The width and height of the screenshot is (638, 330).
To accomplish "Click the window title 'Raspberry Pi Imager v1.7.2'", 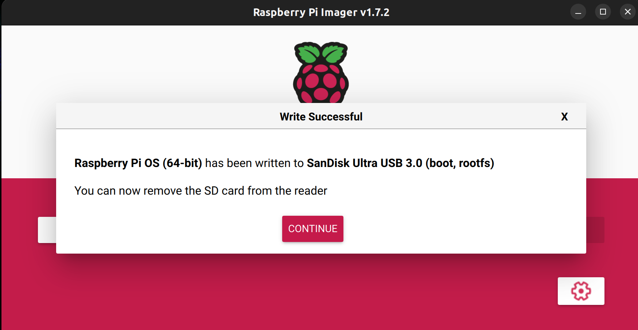I will coord(321,12).
